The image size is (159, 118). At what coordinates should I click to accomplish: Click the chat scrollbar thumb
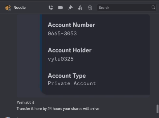pos(157,109)
